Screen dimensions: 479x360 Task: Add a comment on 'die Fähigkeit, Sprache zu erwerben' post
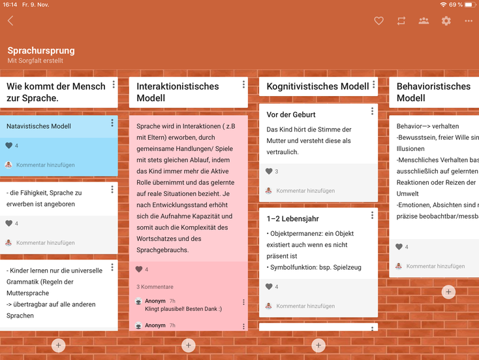[x=46, y=242]
